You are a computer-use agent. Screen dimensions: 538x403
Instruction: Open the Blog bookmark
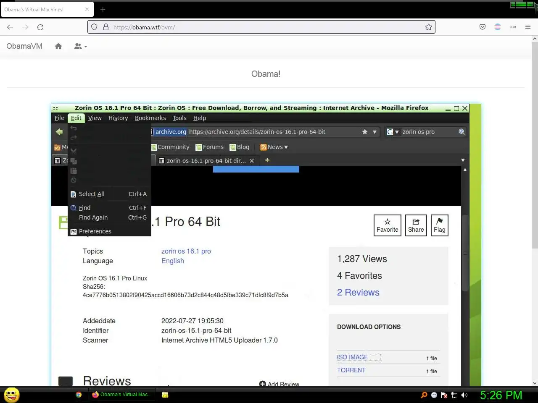coord(240,147)
